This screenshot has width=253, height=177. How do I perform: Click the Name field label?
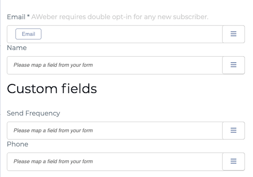17,48
